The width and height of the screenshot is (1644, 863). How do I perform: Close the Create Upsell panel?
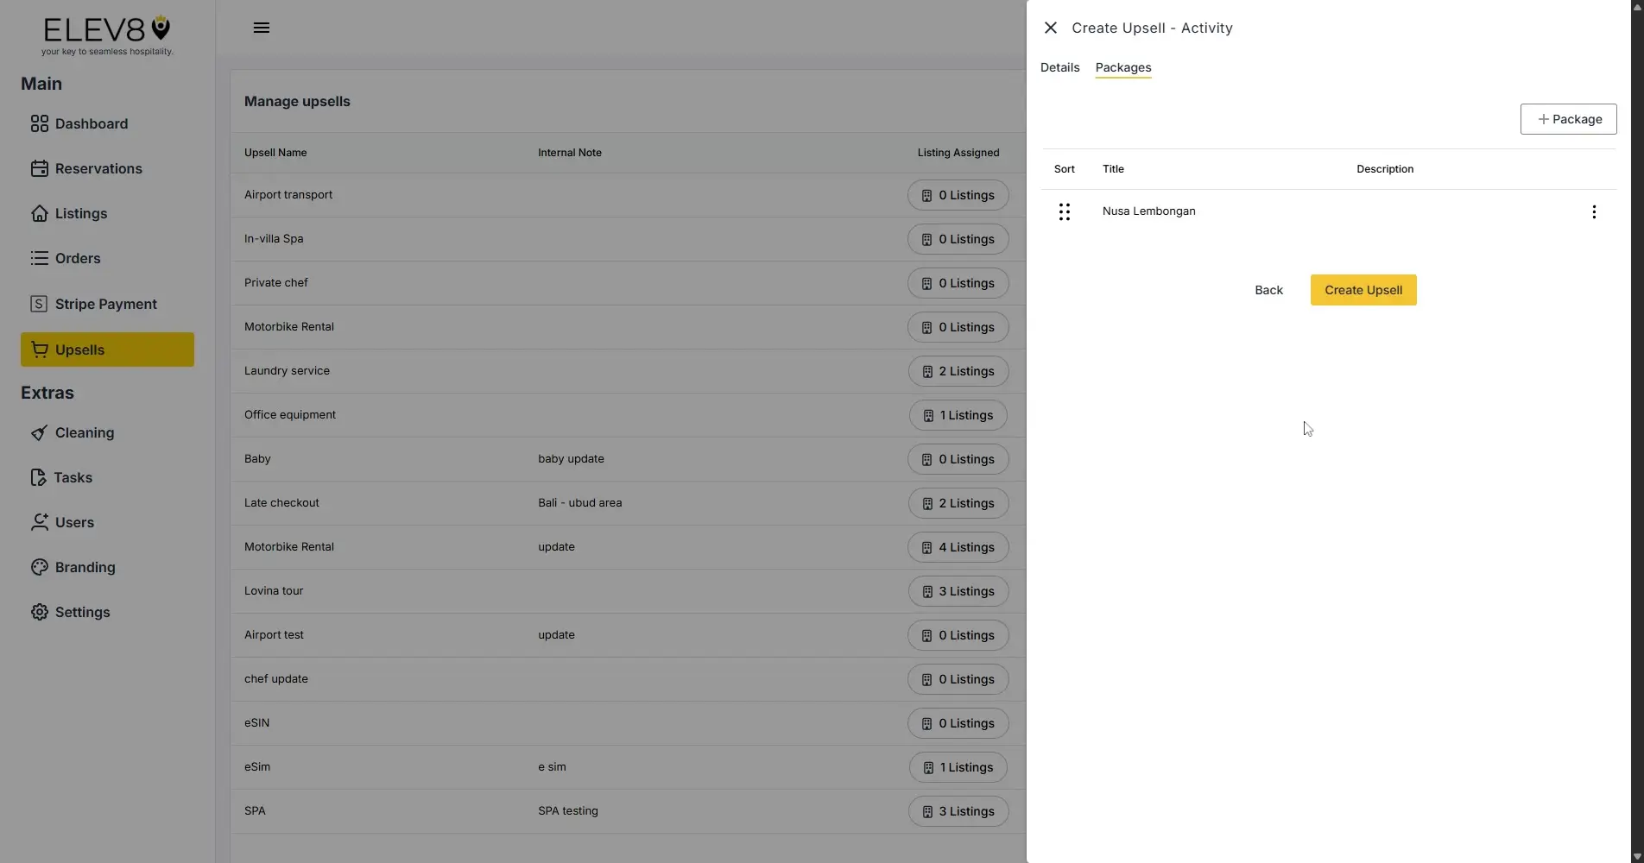coord(1049,27)
